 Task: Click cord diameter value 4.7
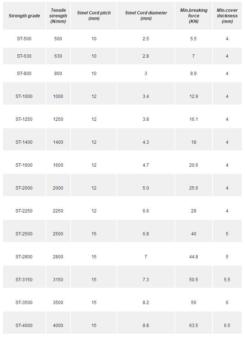click(146, 165)
